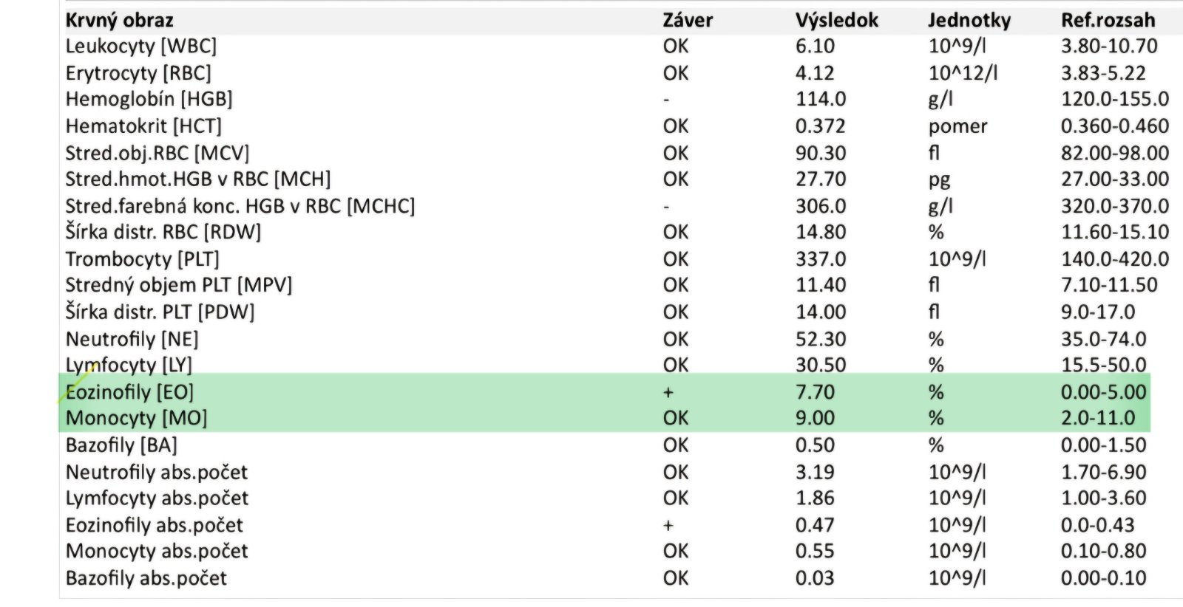The image size is (1183, 607).
Task: Select the Eozinofily result value 7.70
Action: [x=815, y=391]
